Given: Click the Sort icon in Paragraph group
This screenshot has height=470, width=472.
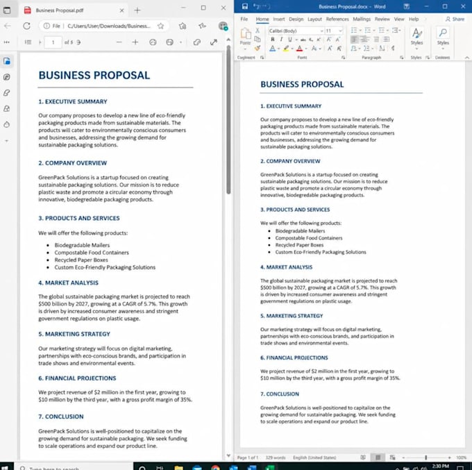Looking at the screenshot, I should click(382, 48).
